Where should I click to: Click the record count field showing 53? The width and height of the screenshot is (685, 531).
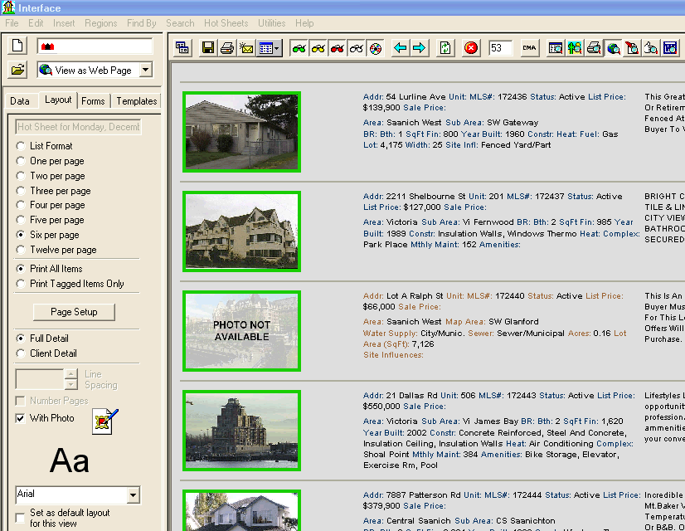coord(500,48)
